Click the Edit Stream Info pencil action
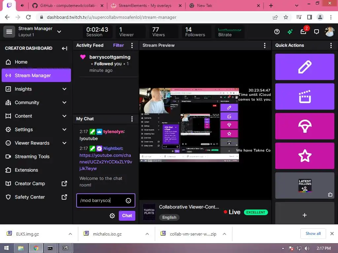 click(305, 67)
